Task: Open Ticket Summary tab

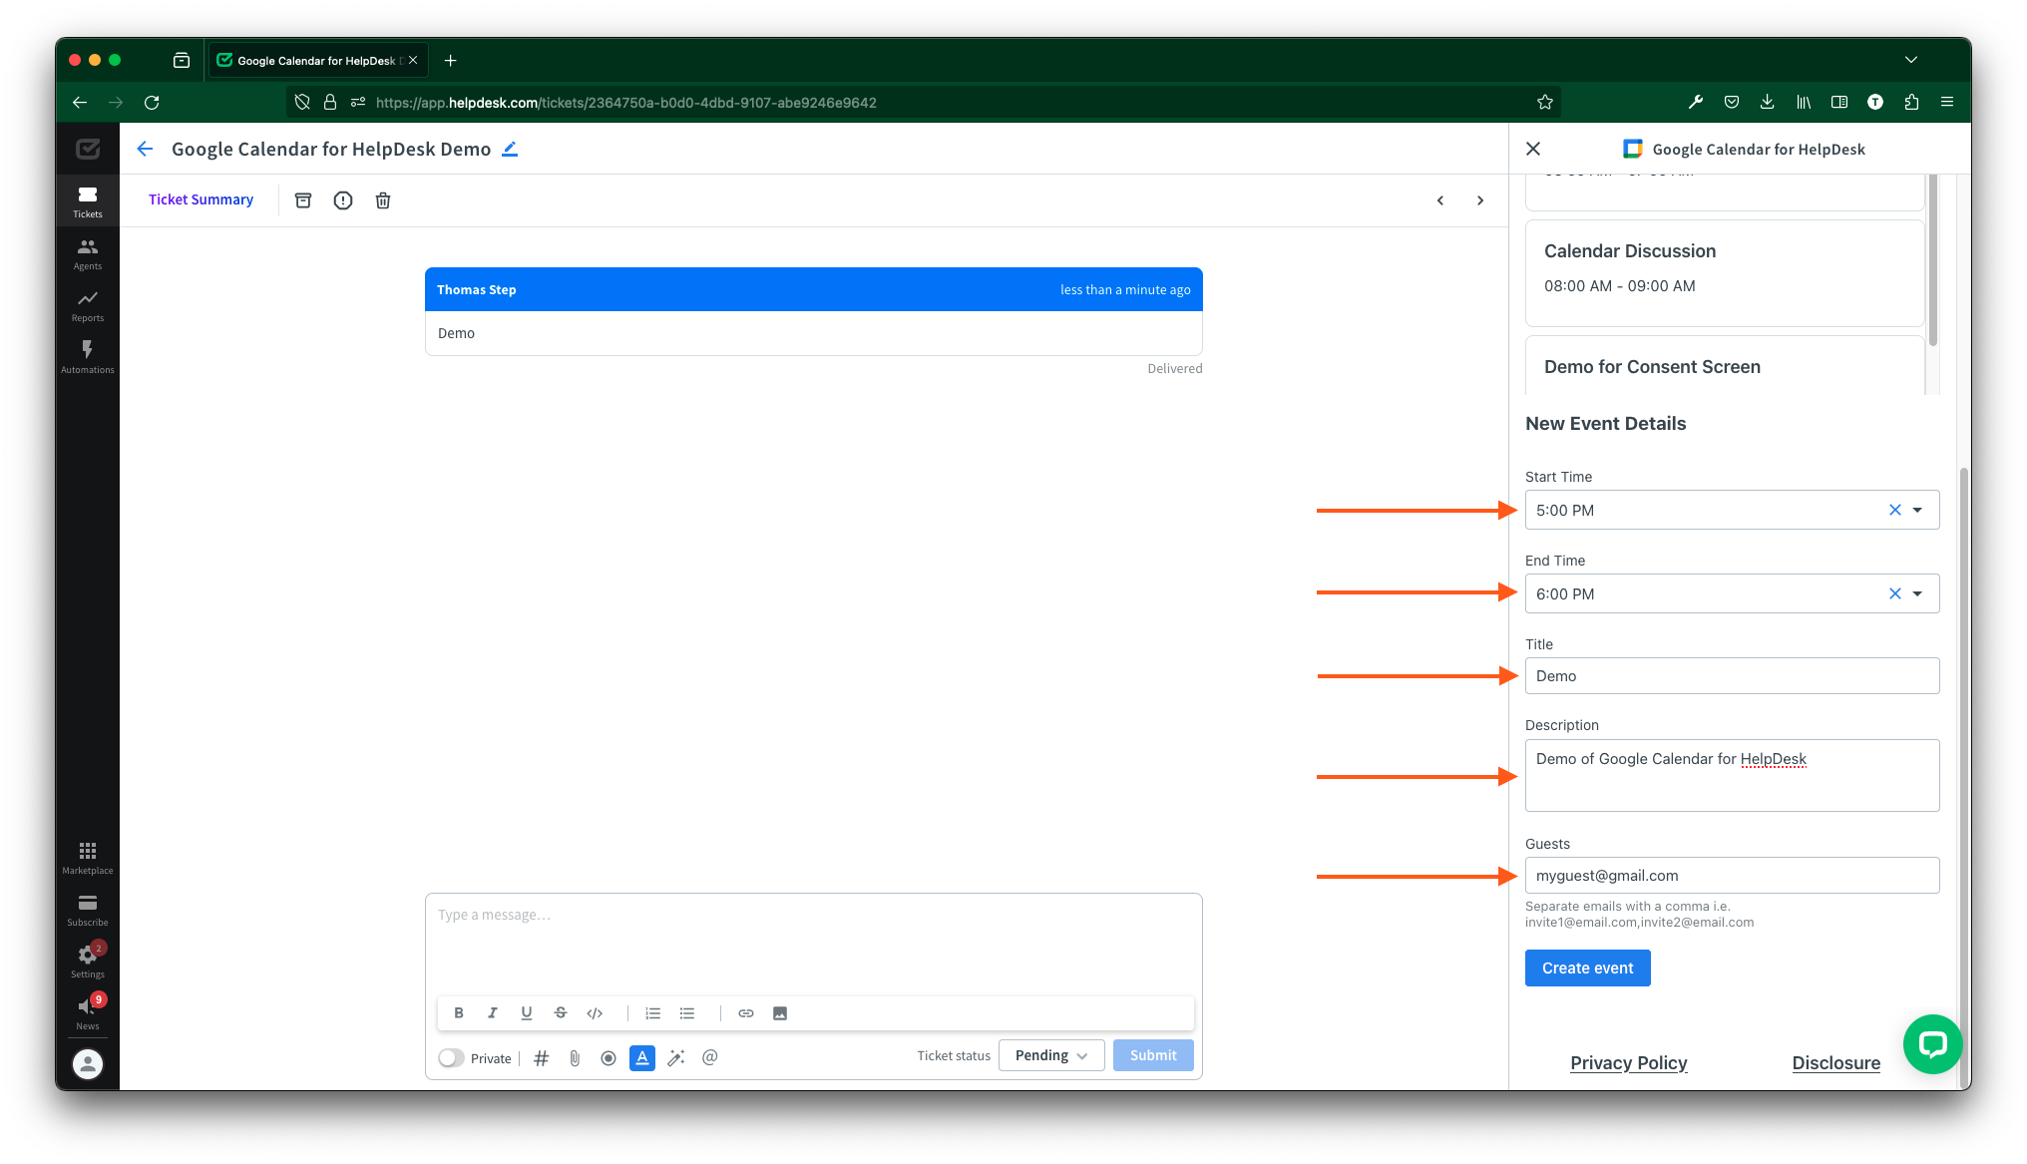Action: [201, 199]
